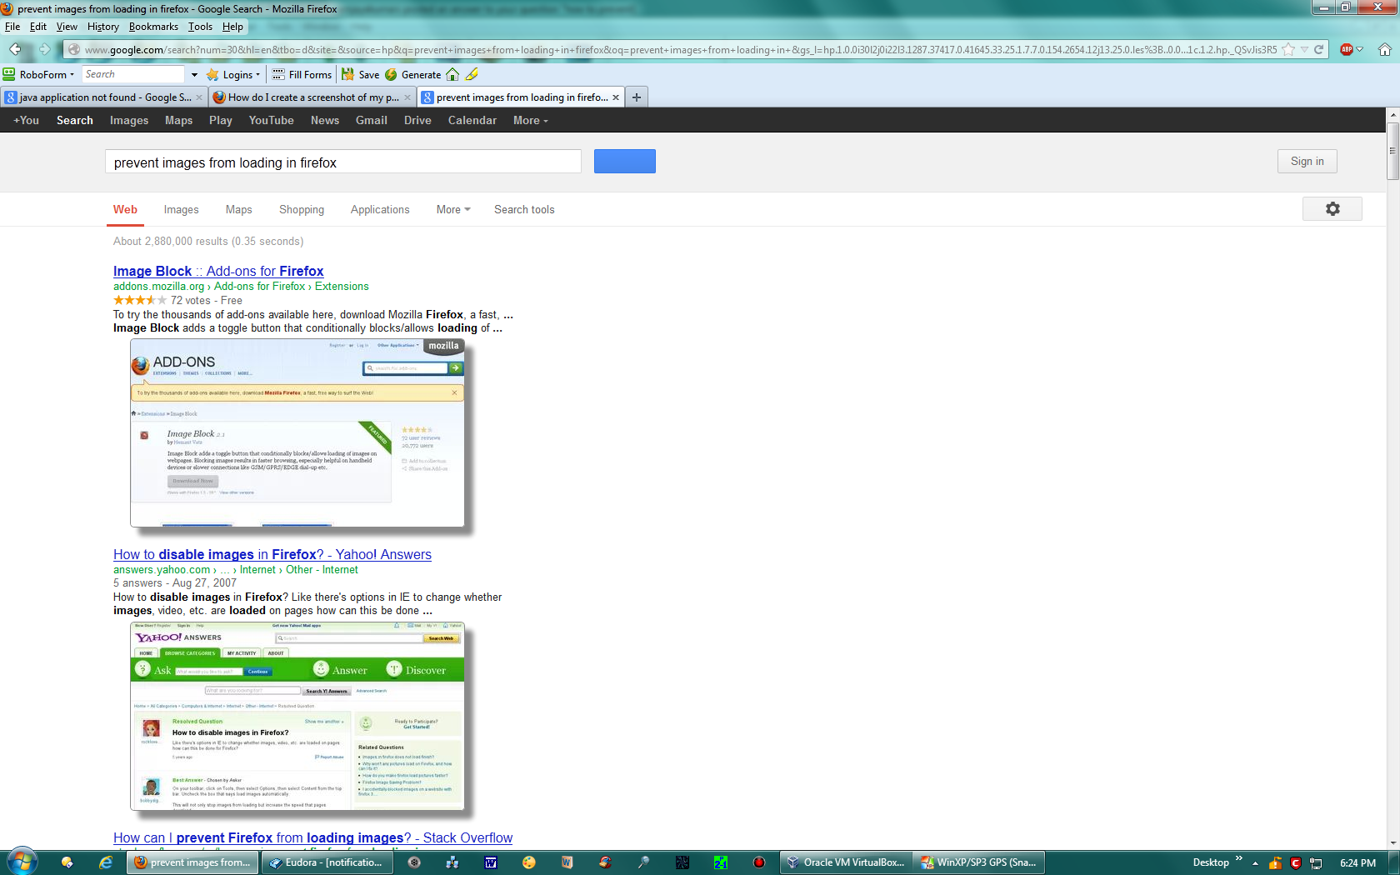
Task: Open Search tools options
Action: 524,209
